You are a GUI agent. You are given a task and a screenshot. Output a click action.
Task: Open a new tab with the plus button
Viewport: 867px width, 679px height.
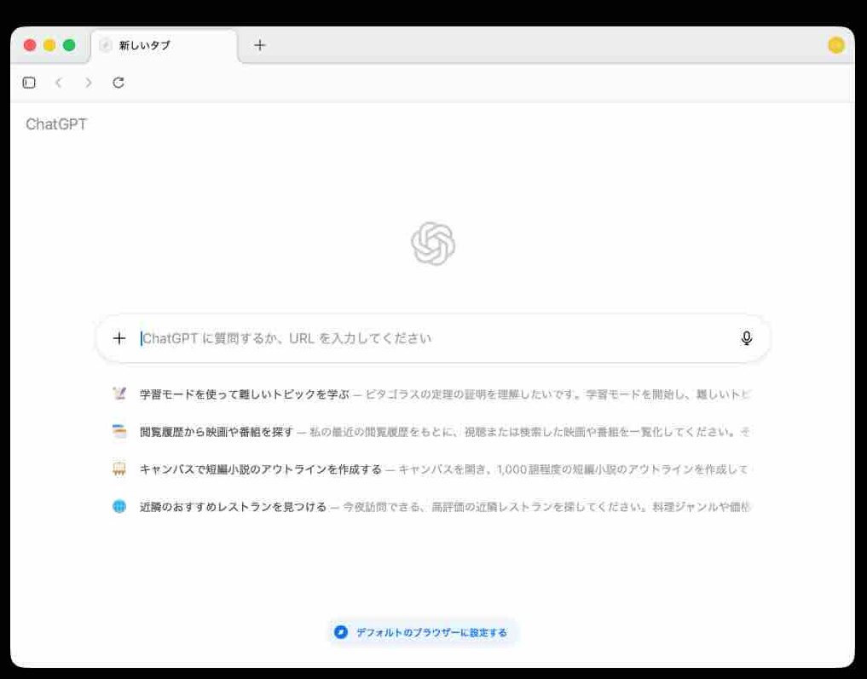[x=260, y=45]
